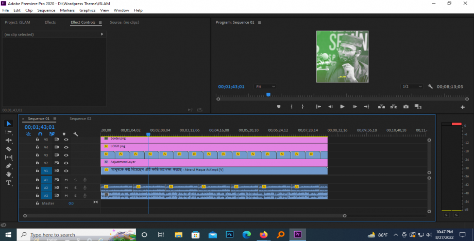Open the Sequence 01 panel menu

point(55,118)
